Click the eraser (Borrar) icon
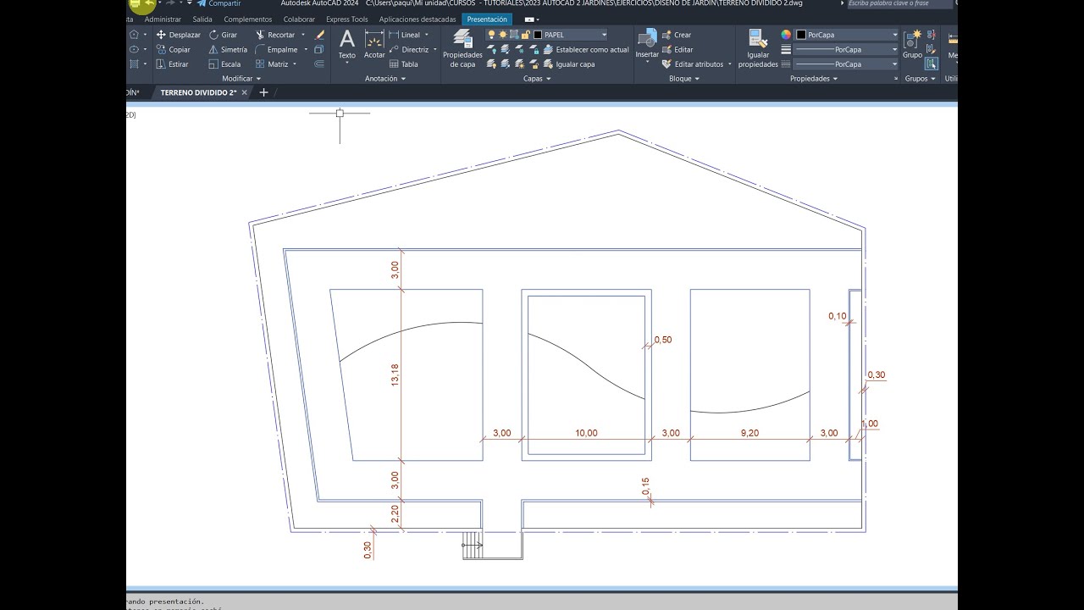Image resolution: width=1084 pixels, height=610 pixels. 319,35
